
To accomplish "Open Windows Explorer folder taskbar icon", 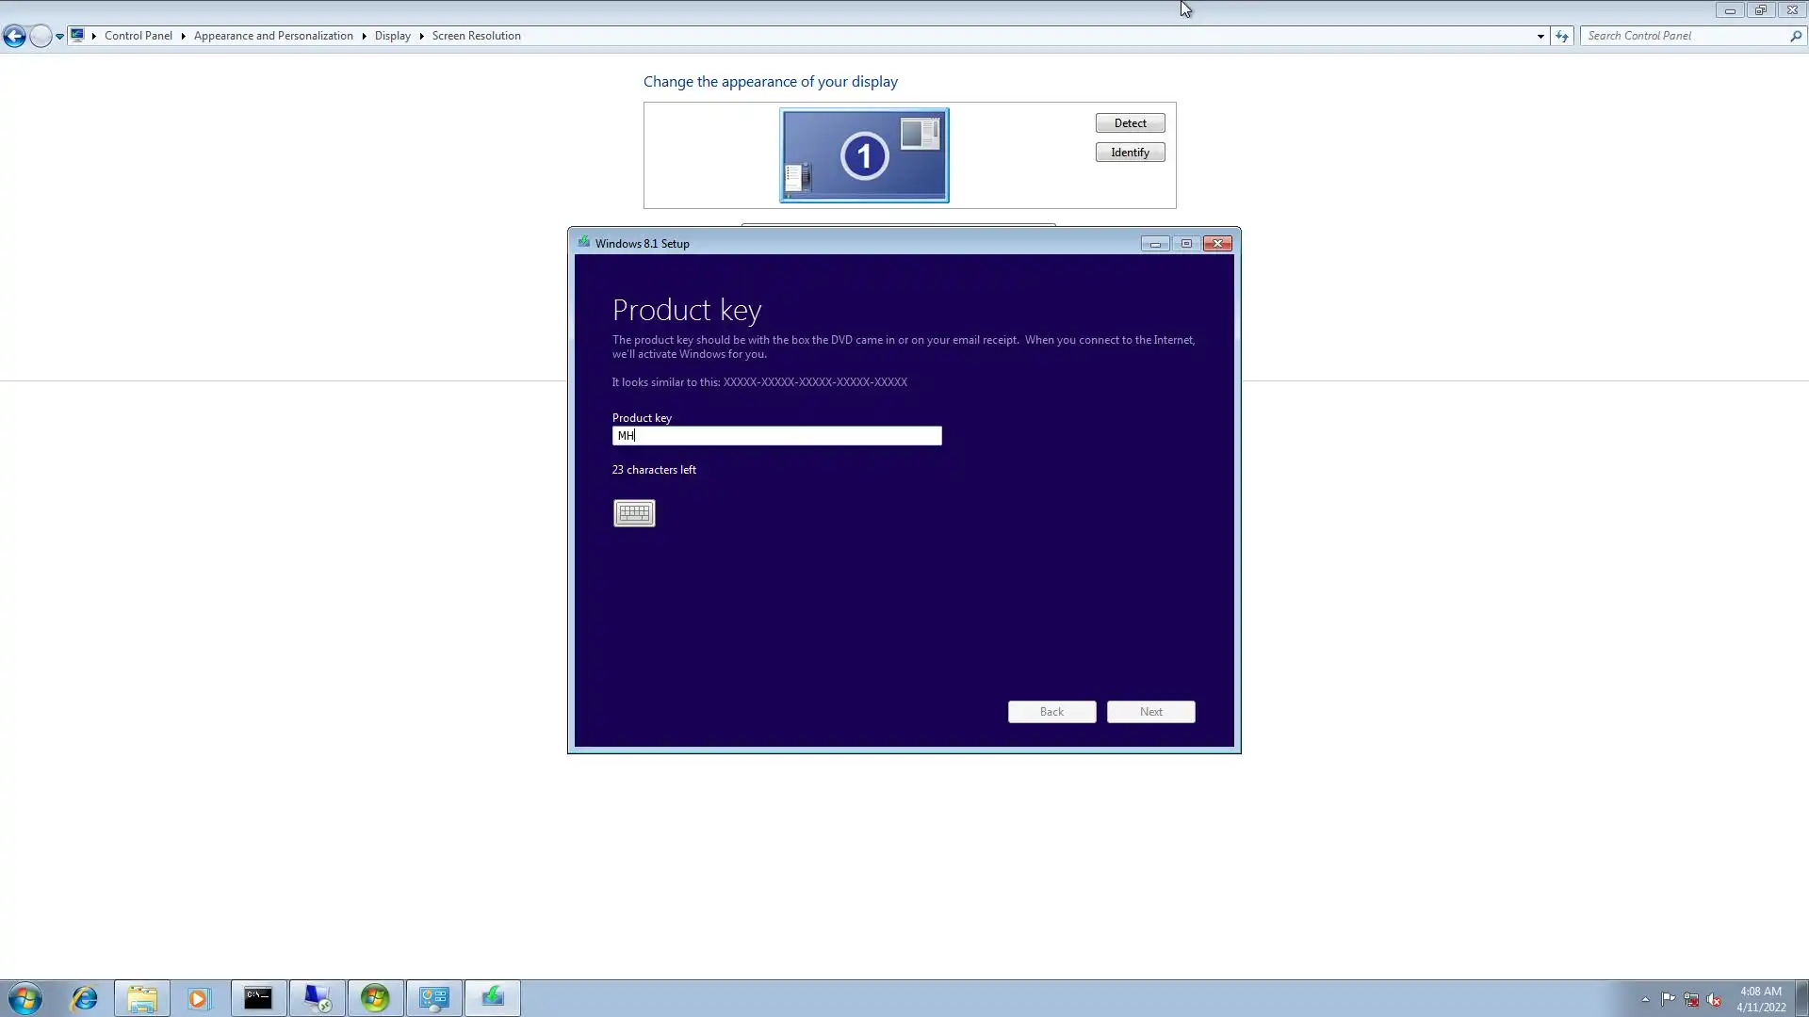I will click(142, 998).
